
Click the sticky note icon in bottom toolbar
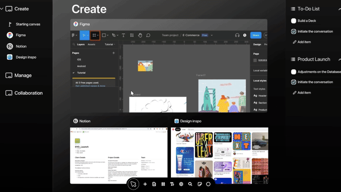[x=199, y=184]
